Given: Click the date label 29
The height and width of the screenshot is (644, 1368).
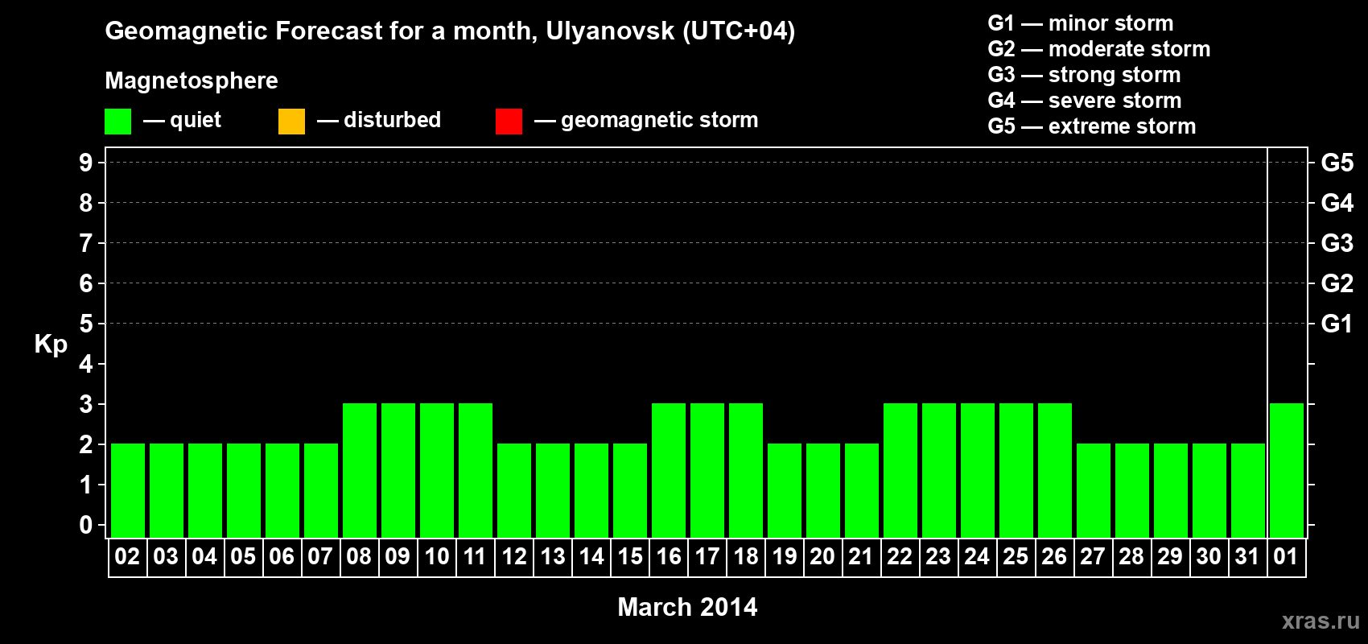Looking at the screenshot, I should [1170, 557].
